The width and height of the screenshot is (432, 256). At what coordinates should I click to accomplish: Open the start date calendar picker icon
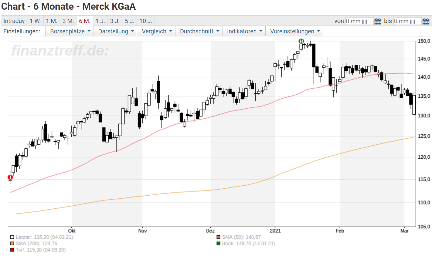(378, 21)
